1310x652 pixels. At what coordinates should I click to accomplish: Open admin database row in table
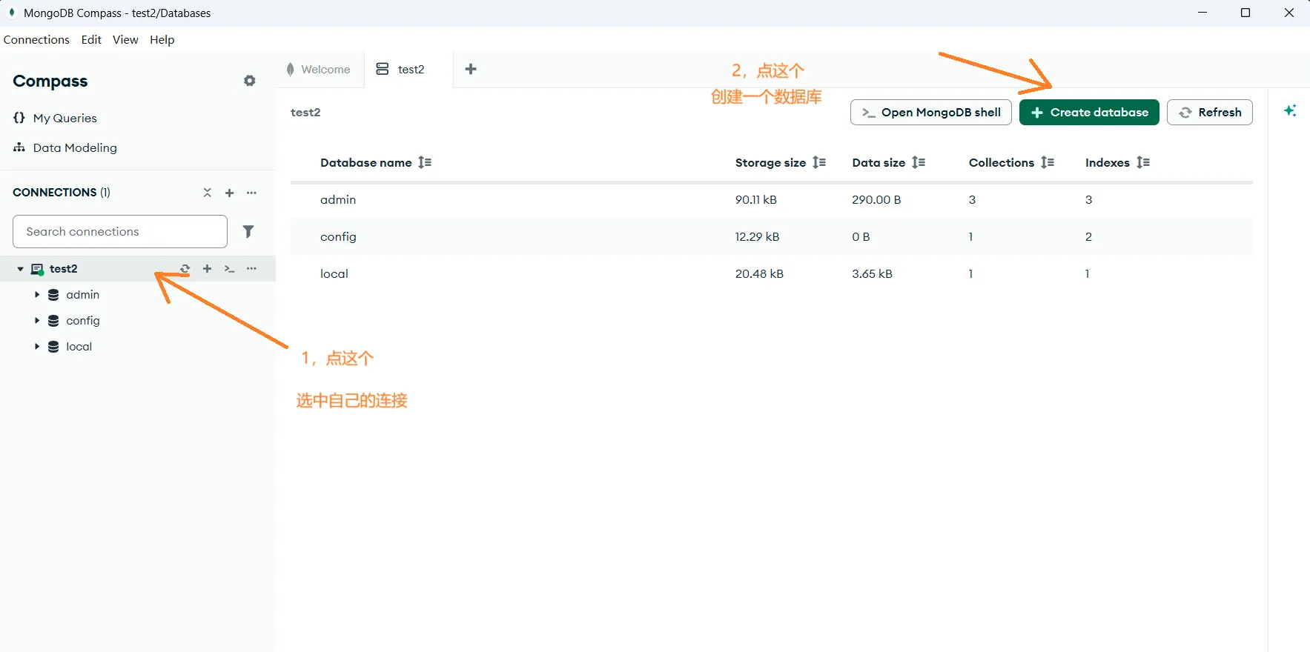coord(772,200)
